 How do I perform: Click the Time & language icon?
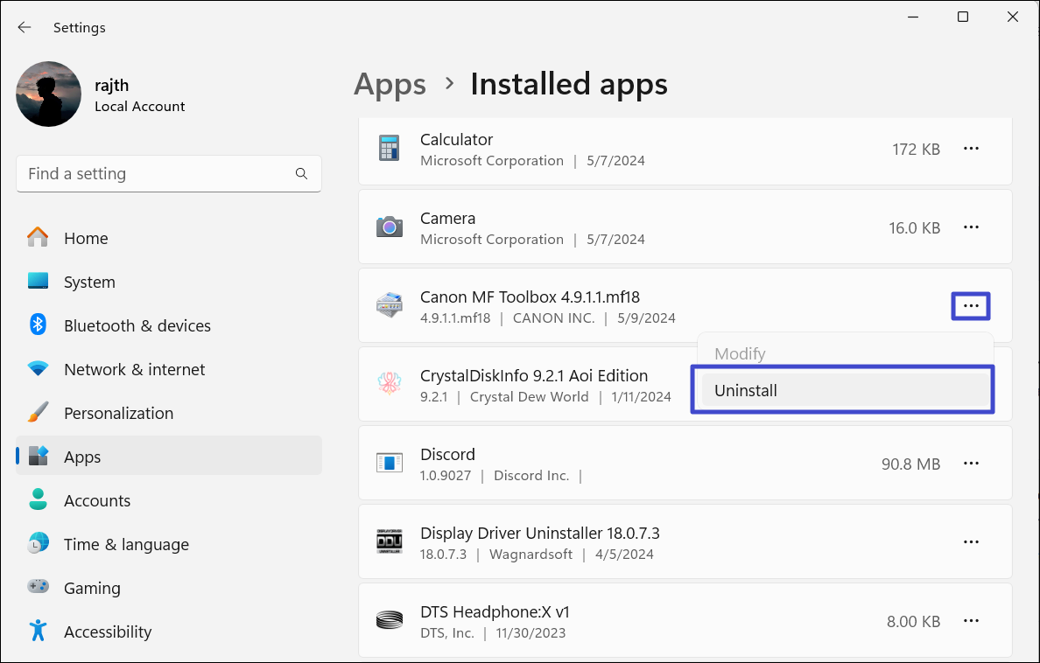[38, 544]
